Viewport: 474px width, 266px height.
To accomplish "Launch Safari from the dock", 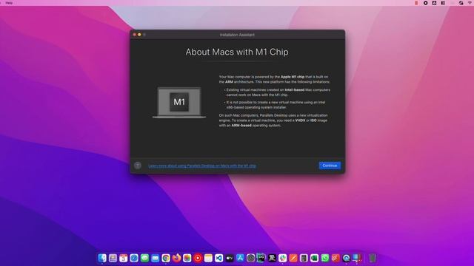I will coord(134,258).
